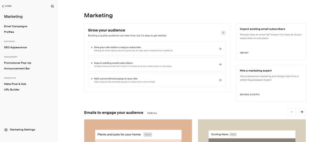The height and width of the screenshot is (142, 312).
Task: Open Email Campaigns in the sidebar
Action: (16, 26)
